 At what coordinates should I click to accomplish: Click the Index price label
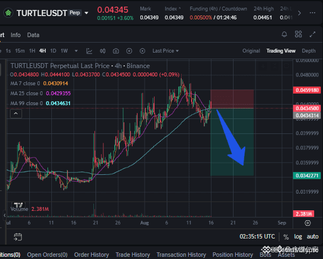pyautogui.click(x=171, y=9)
